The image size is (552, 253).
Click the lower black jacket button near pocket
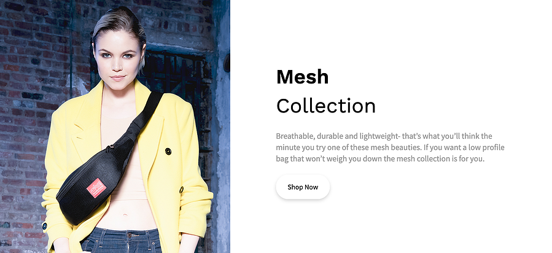(x=181, y=190)
